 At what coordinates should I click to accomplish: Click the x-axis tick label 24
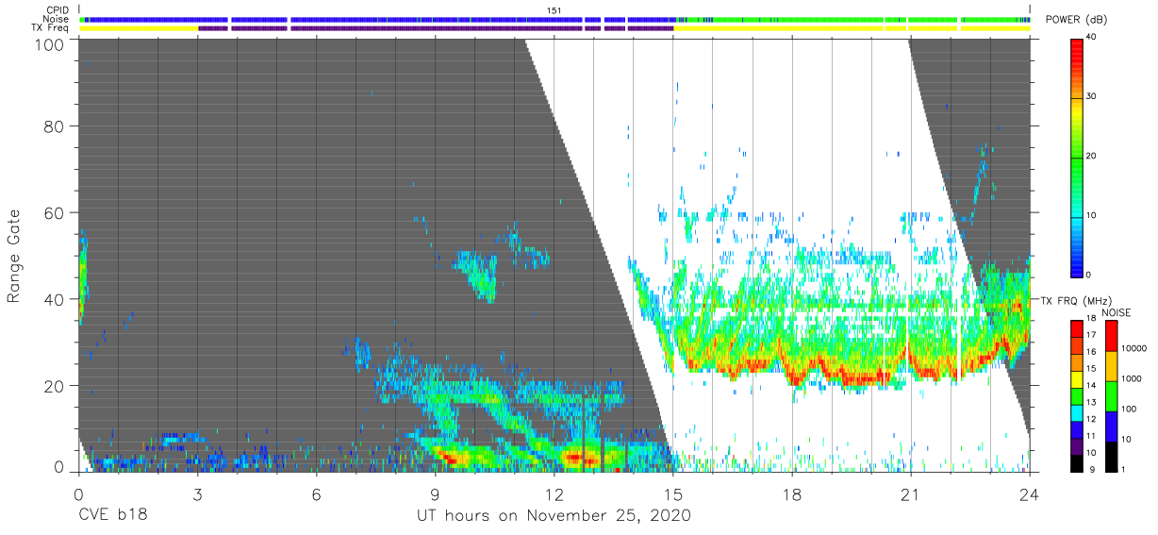point(1030,493)
